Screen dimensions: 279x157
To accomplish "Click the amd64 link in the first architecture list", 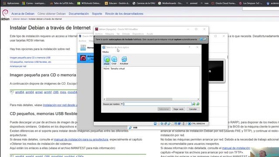I will [x=20, y=92].
